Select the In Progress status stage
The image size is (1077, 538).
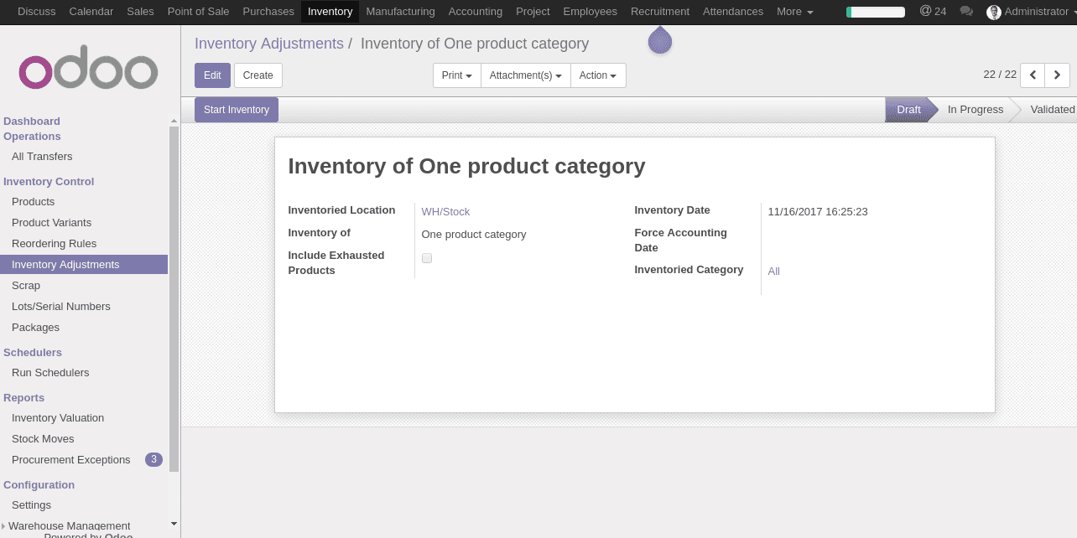(x=976, y=110)
